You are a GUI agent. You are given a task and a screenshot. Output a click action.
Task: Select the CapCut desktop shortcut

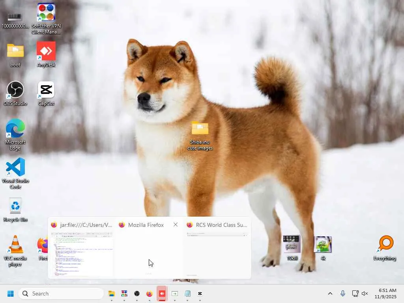pyautogui.click(x=46, y=93)
